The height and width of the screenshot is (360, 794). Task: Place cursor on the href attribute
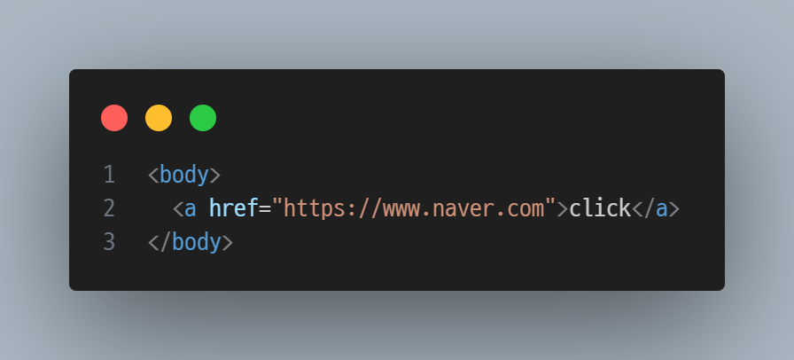tap(234, 208)
